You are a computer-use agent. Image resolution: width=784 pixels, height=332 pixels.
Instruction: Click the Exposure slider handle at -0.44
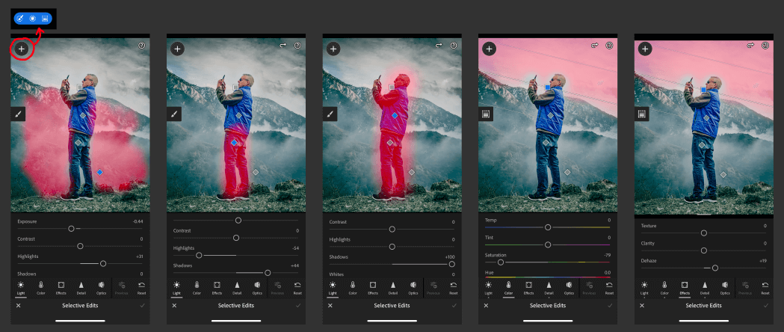click(71, 229)
